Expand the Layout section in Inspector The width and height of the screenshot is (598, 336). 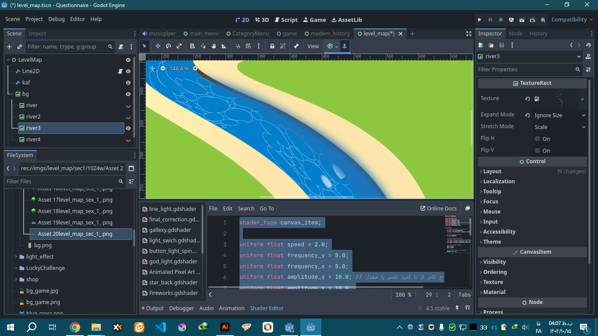click(492, 171)
